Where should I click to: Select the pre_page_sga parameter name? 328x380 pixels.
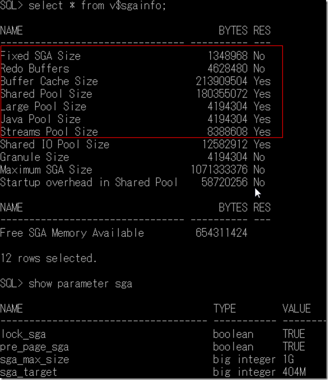[x=35, y=347]
